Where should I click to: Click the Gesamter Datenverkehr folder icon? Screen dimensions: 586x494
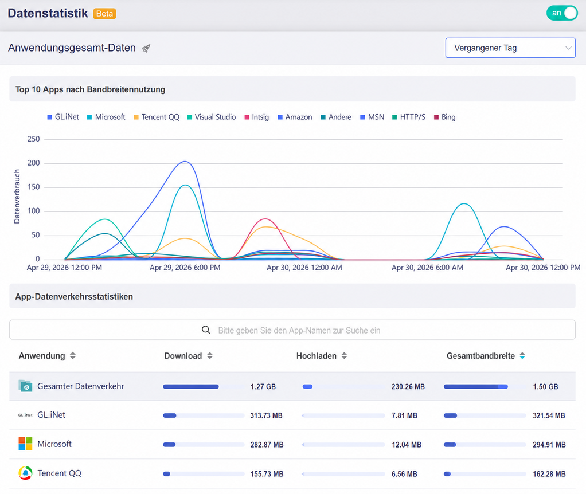25,386
